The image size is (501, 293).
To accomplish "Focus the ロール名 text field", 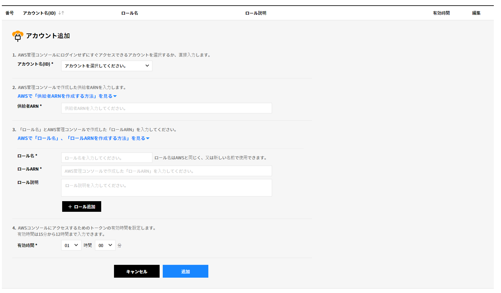I will click(107, 158).
